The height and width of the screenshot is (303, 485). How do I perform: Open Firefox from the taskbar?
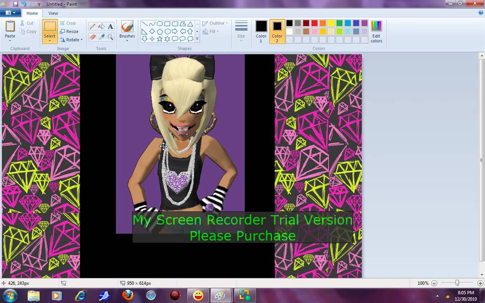click(128, 295)
